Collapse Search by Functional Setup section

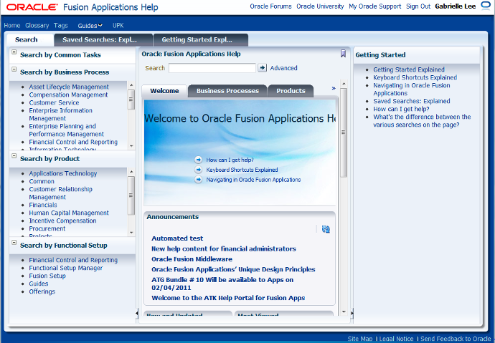point(14,243)
